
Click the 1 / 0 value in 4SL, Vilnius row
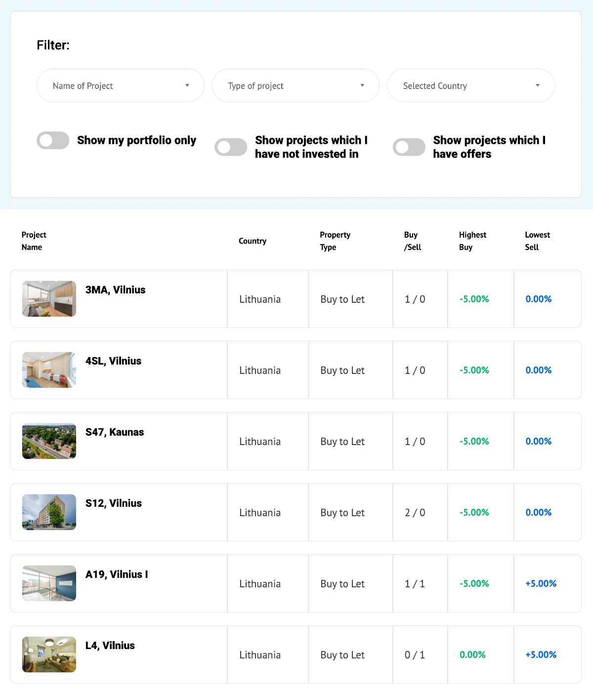click(415, 370)
